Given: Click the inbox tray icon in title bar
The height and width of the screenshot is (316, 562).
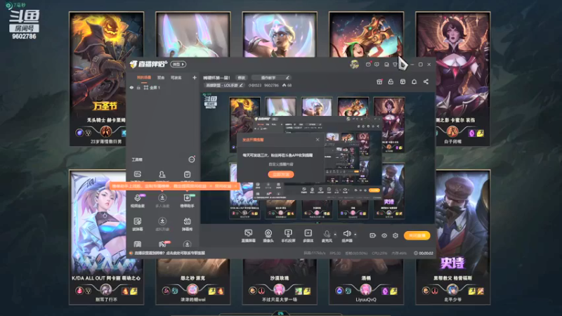Looking at the screenshot, I should [x=386, y=65].
